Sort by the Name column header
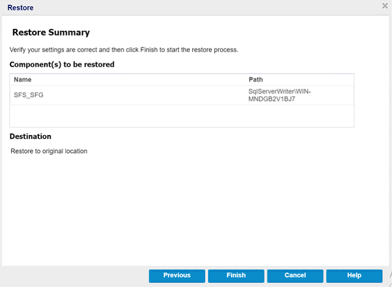 [x=23, y=79]
